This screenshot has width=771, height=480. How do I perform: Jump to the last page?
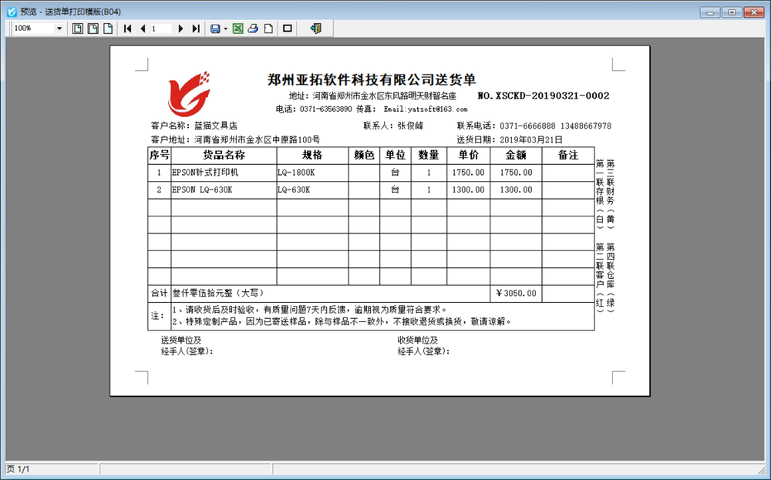[x=195, y=29]
